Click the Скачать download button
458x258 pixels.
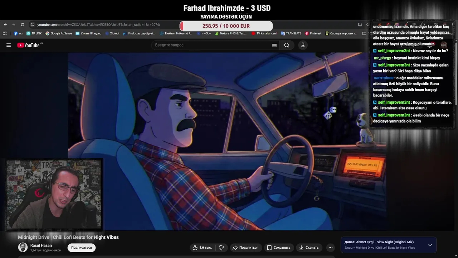tap(309, 248)
